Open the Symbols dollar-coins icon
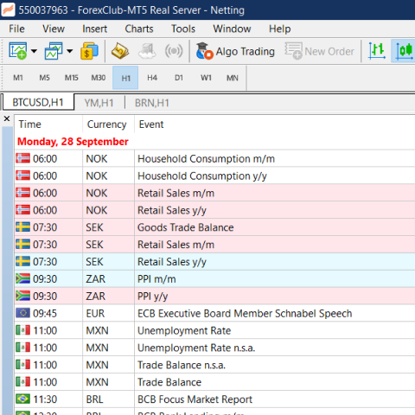Viewport: 415px width, 415px height. tap(89, 51)
